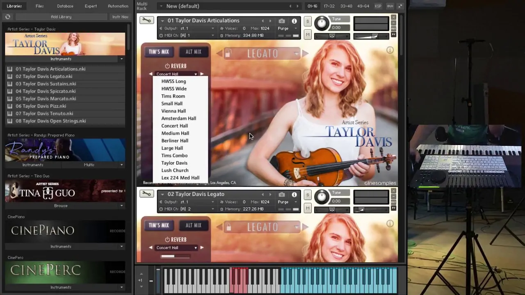
Task: Click the camera snapshot icon on Articulations instrument
Action: coord(282,21)
